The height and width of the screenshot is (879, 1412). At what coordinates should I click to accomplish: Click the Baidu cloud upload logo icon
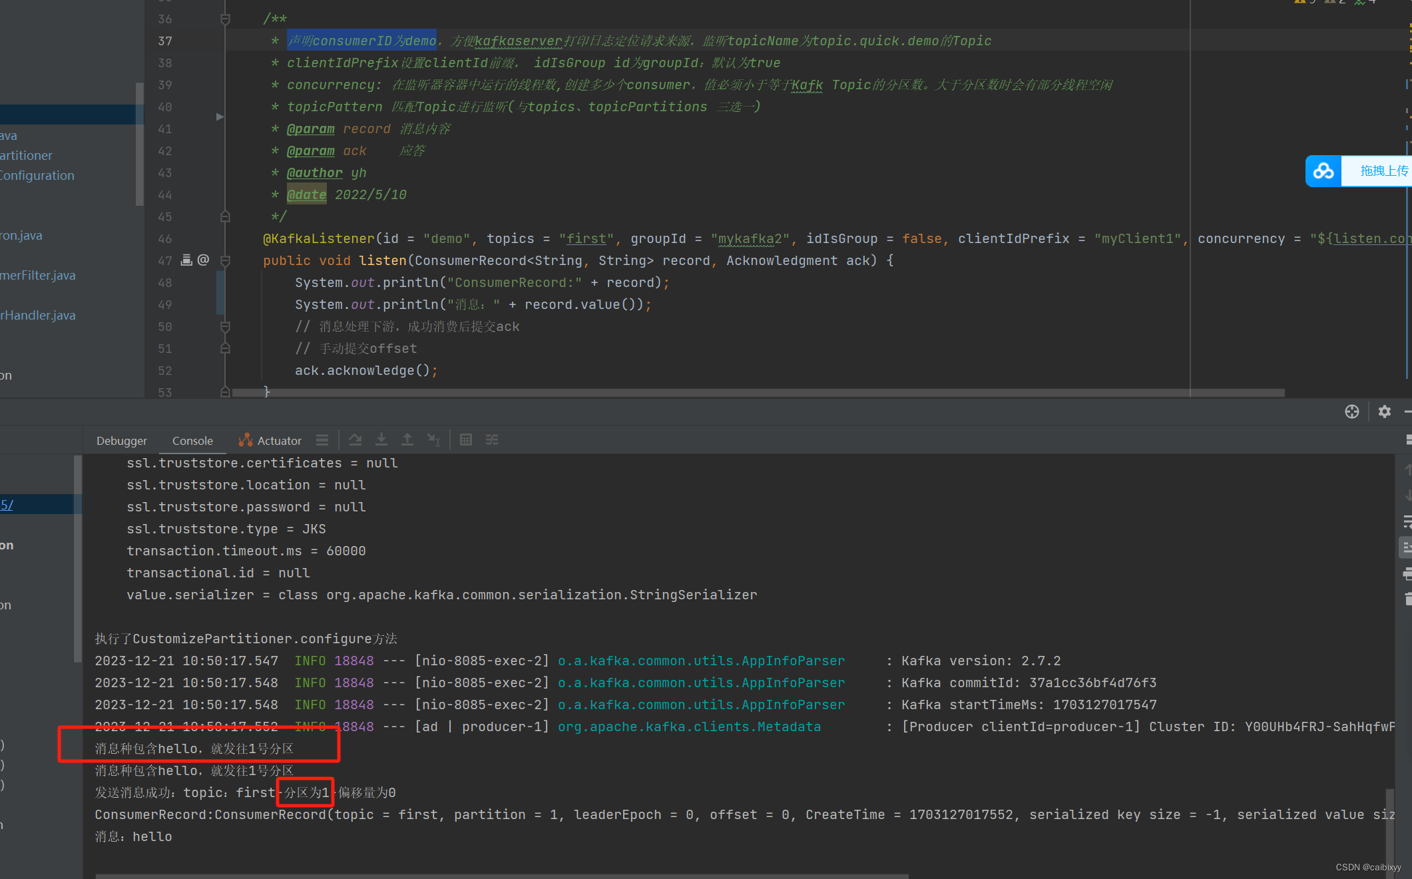click(1323, 171)
